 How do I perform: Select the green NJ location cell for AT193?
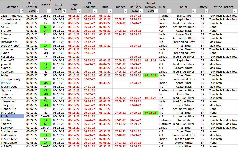click(x=46, y=27)
